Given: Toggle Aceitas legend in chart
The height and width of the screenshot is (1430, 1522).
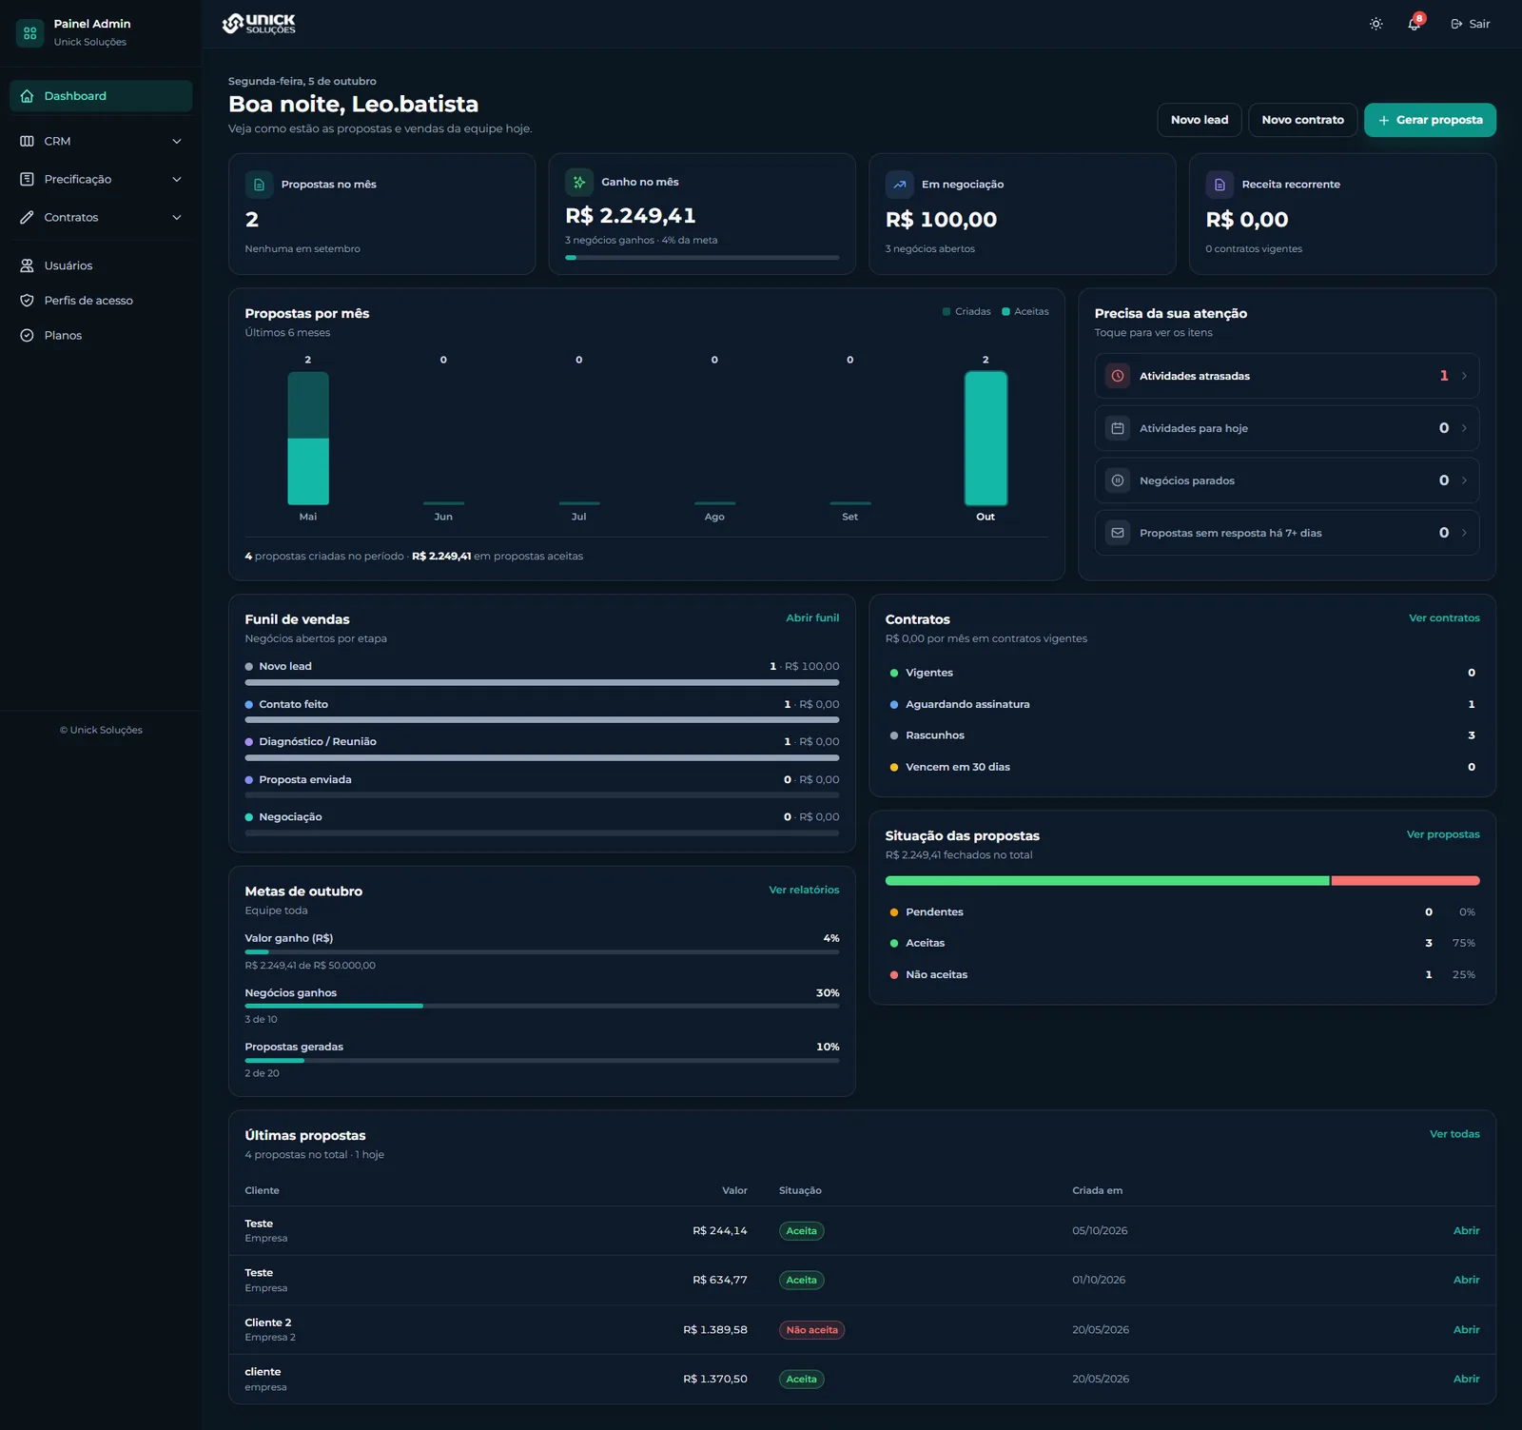Looking at the screenshot, I should click(x=1025, y=312).
